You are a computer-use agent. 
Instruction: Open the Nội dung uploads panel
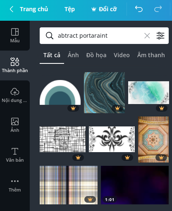click(15, 95)
